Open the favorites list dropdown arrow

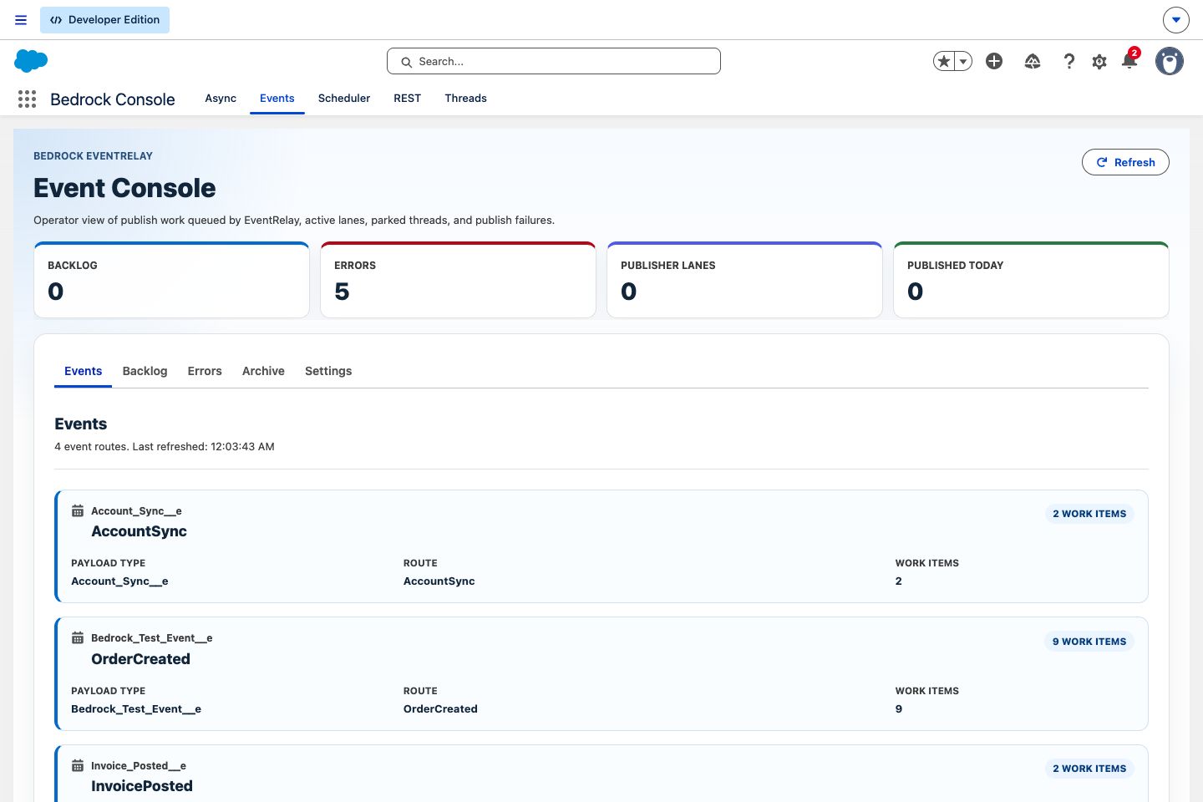(963, 61)
